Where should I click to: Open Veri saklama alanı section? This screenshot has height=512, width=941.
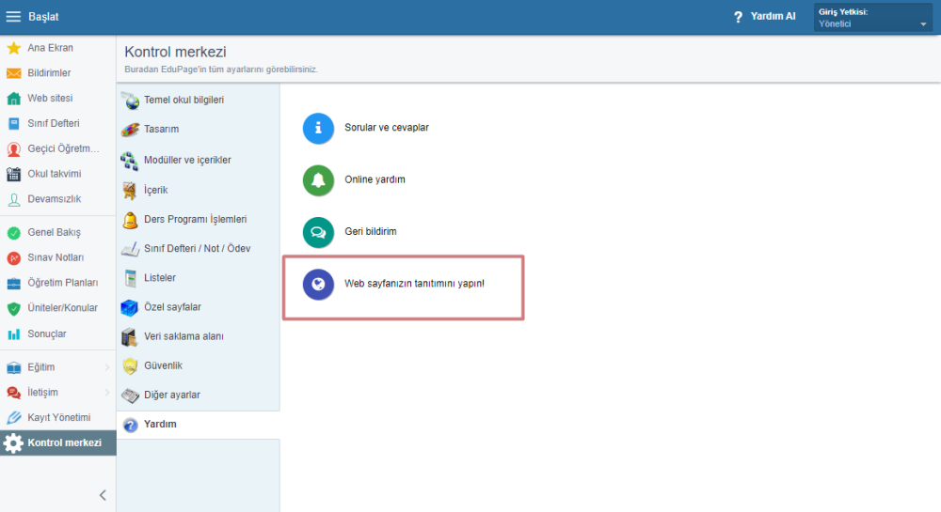[x=198, y=336]
